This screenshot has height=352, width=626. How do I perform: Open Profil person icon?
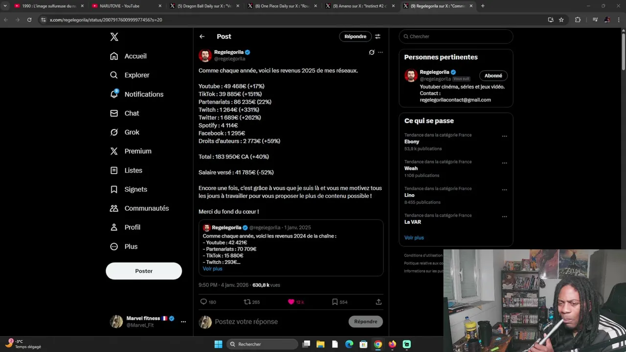(114, 227)
